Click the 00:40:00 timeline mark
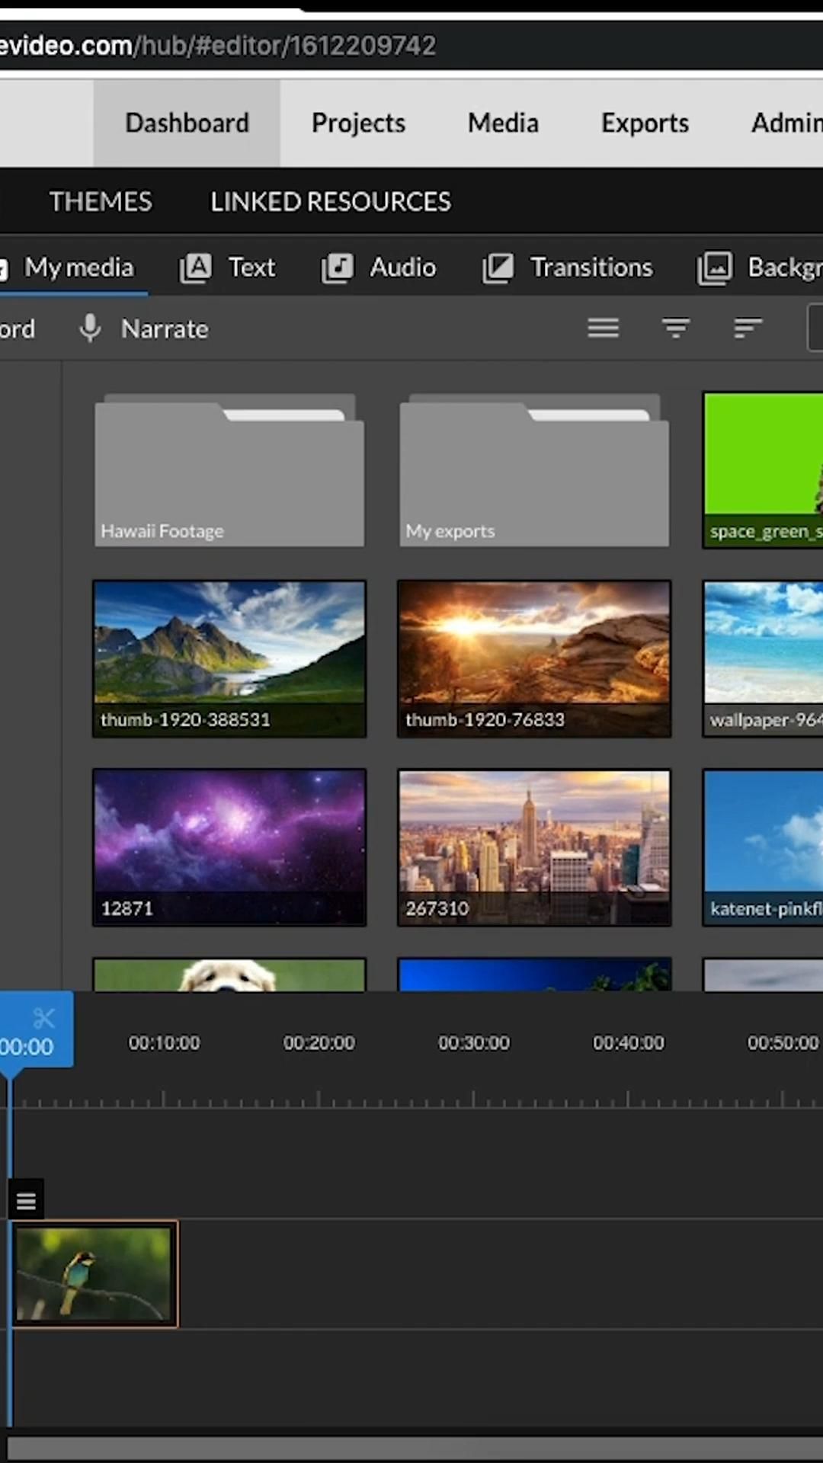The width and height of the screenshot is (823, 1463). [x=629, y=1042]
